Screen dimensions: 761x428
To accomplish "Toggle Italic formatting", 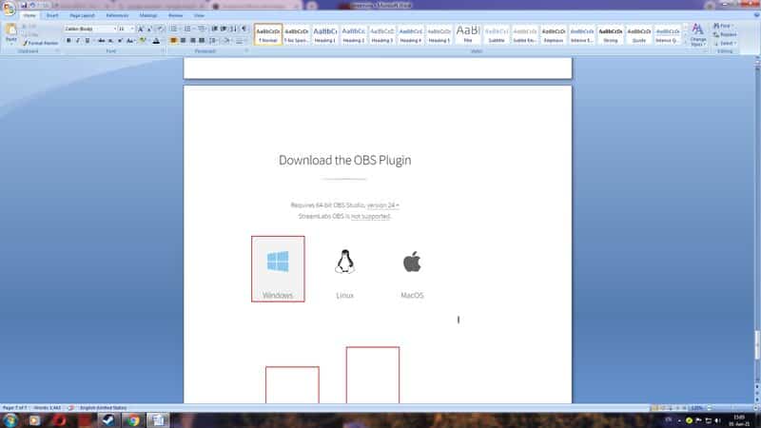I will (78, 41).
